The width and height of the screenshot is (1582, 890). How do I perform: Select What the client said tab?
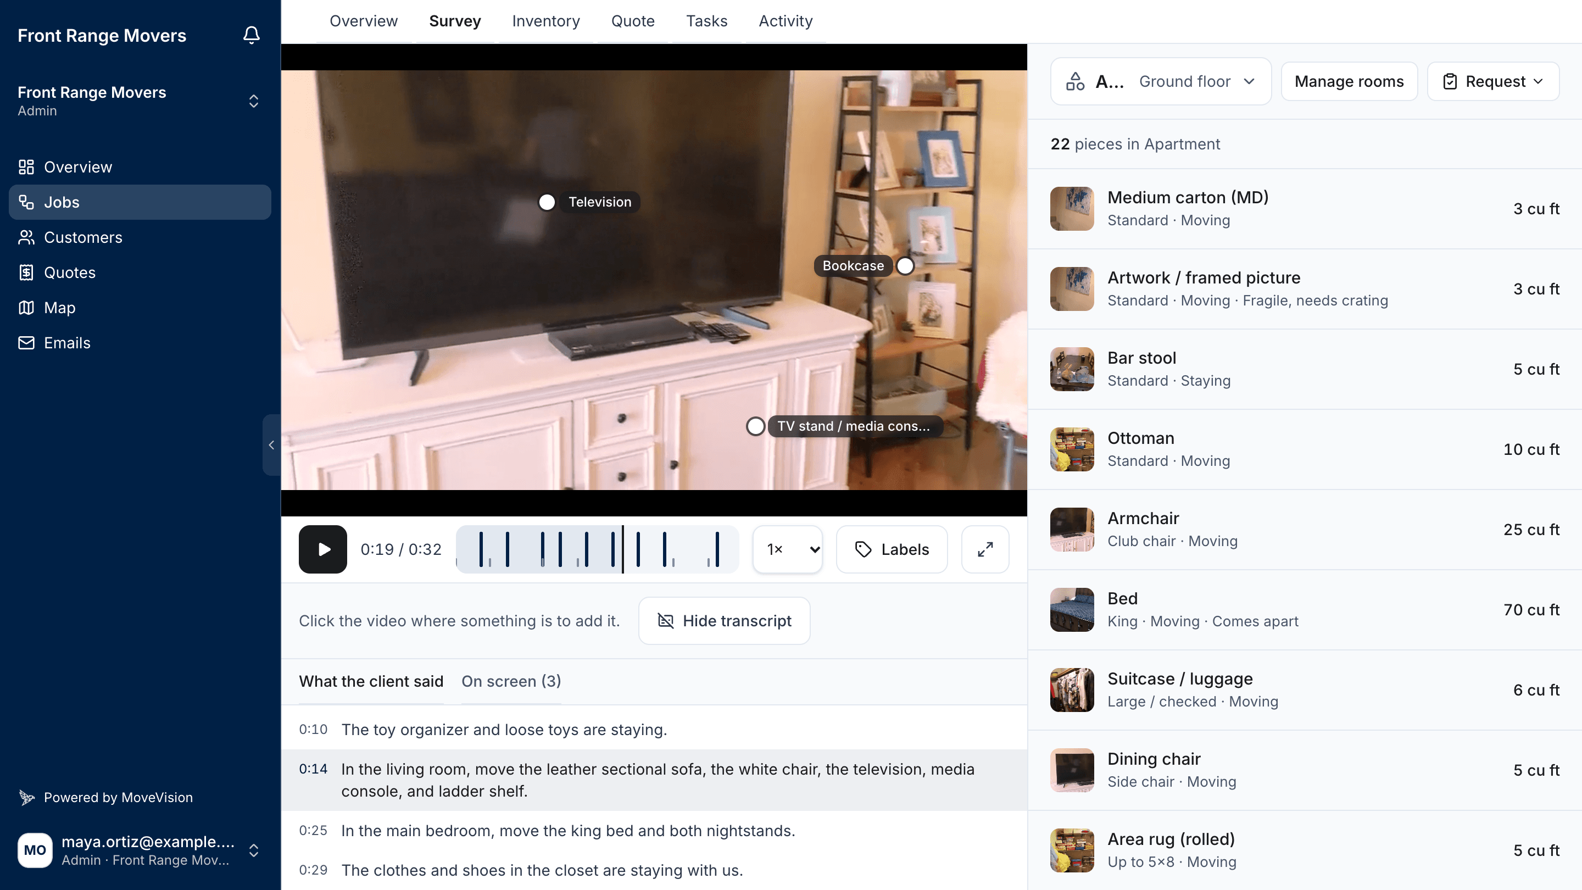[371, 681]
